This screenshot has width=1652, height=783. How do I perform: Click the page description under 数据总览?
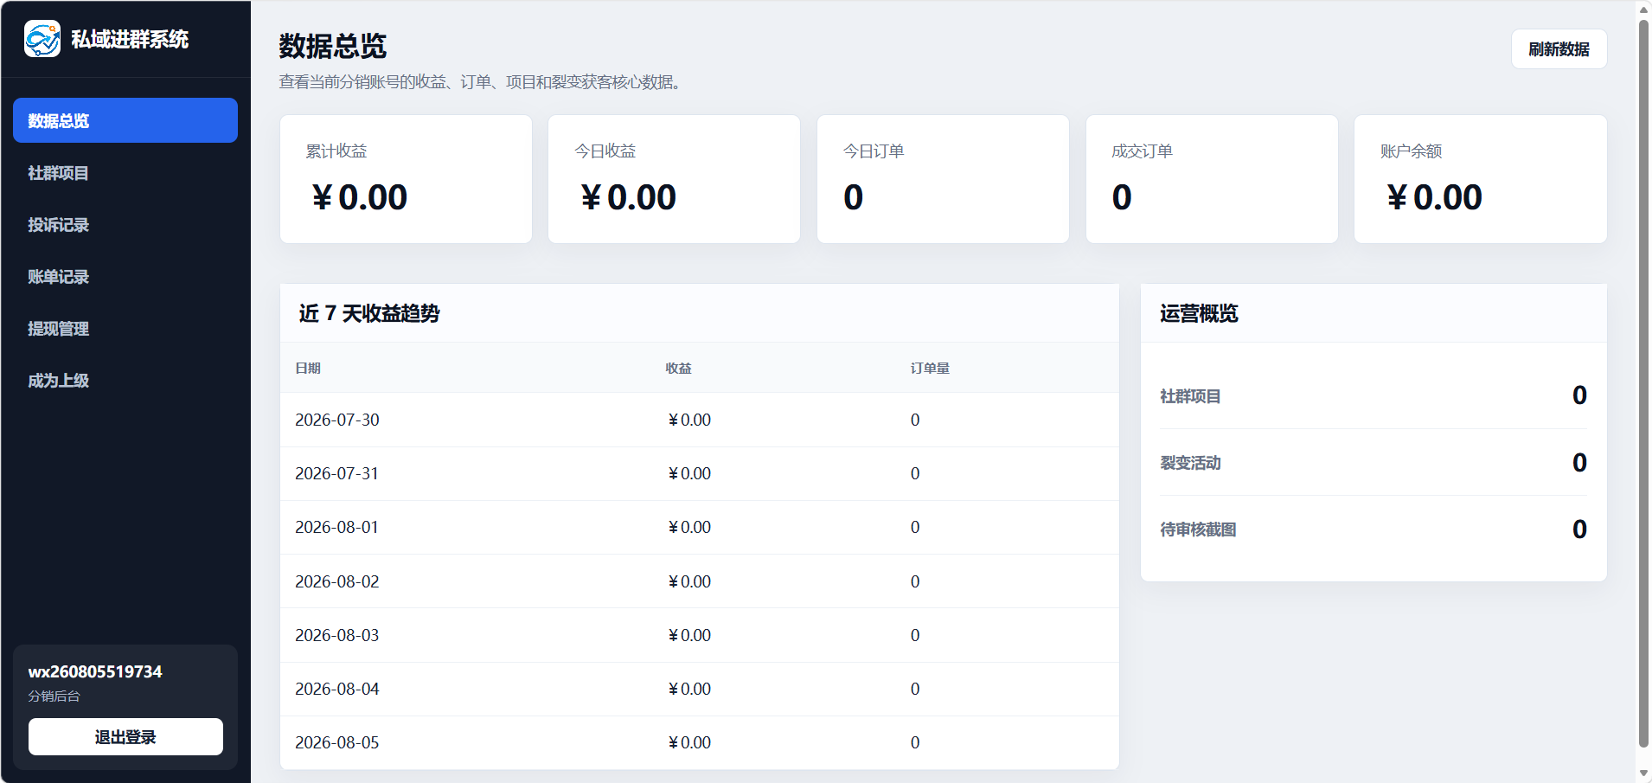tap(483, 82)
